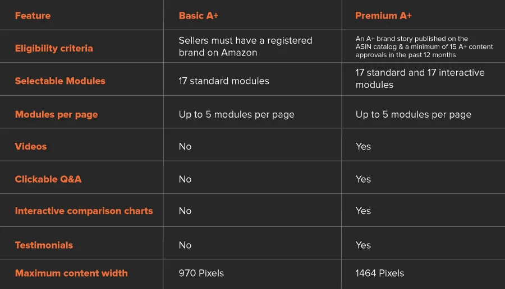The width and height of the screenshot is (505, 289).
Task: Click the "Sellers must have a registered brand" text
Action: (245, 46)
